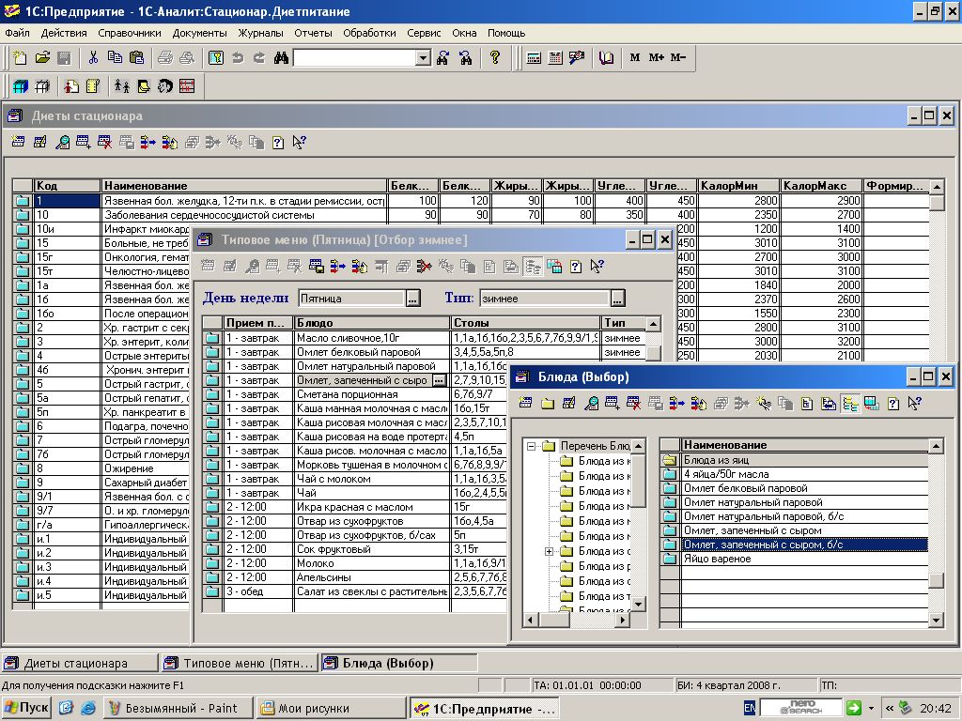This screenshot has height=721, width=962.
Task: Open the Сервис menu
Action: point(424,33)
